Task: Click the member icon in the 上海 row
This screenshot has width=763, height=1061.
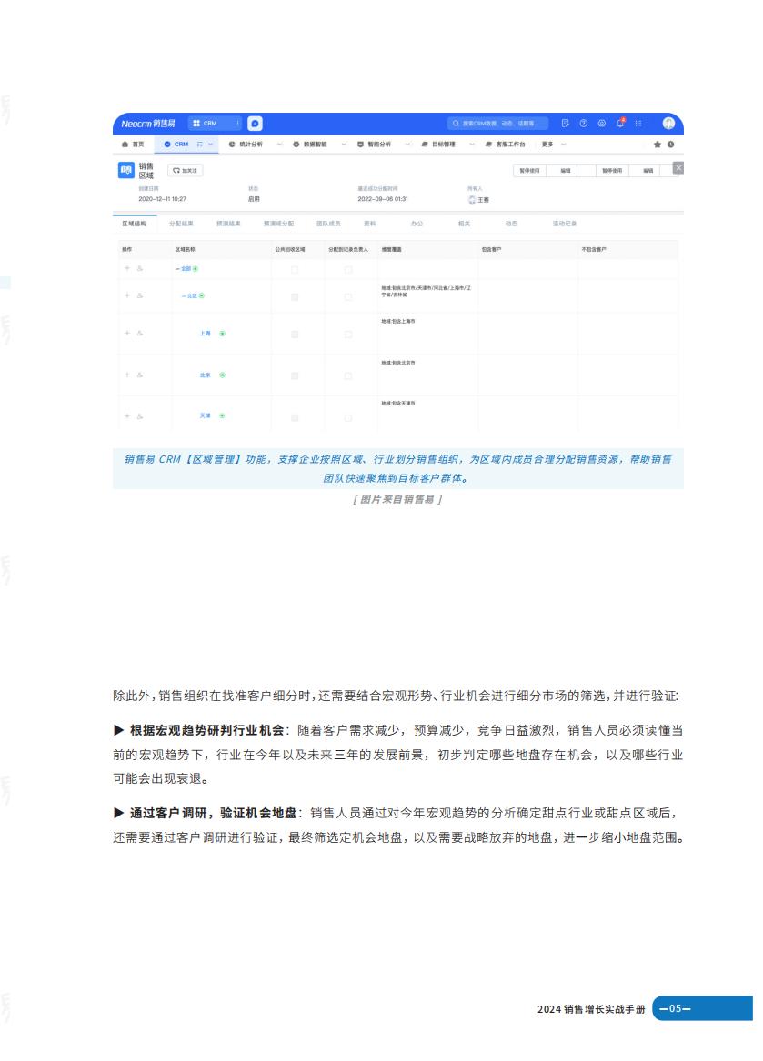Action: click(x=140, y=333)
